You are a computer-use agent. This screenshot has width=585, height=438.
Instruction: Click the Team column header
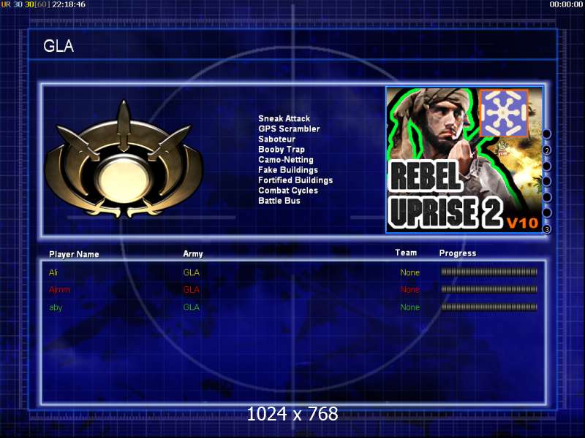pos(406,253)
